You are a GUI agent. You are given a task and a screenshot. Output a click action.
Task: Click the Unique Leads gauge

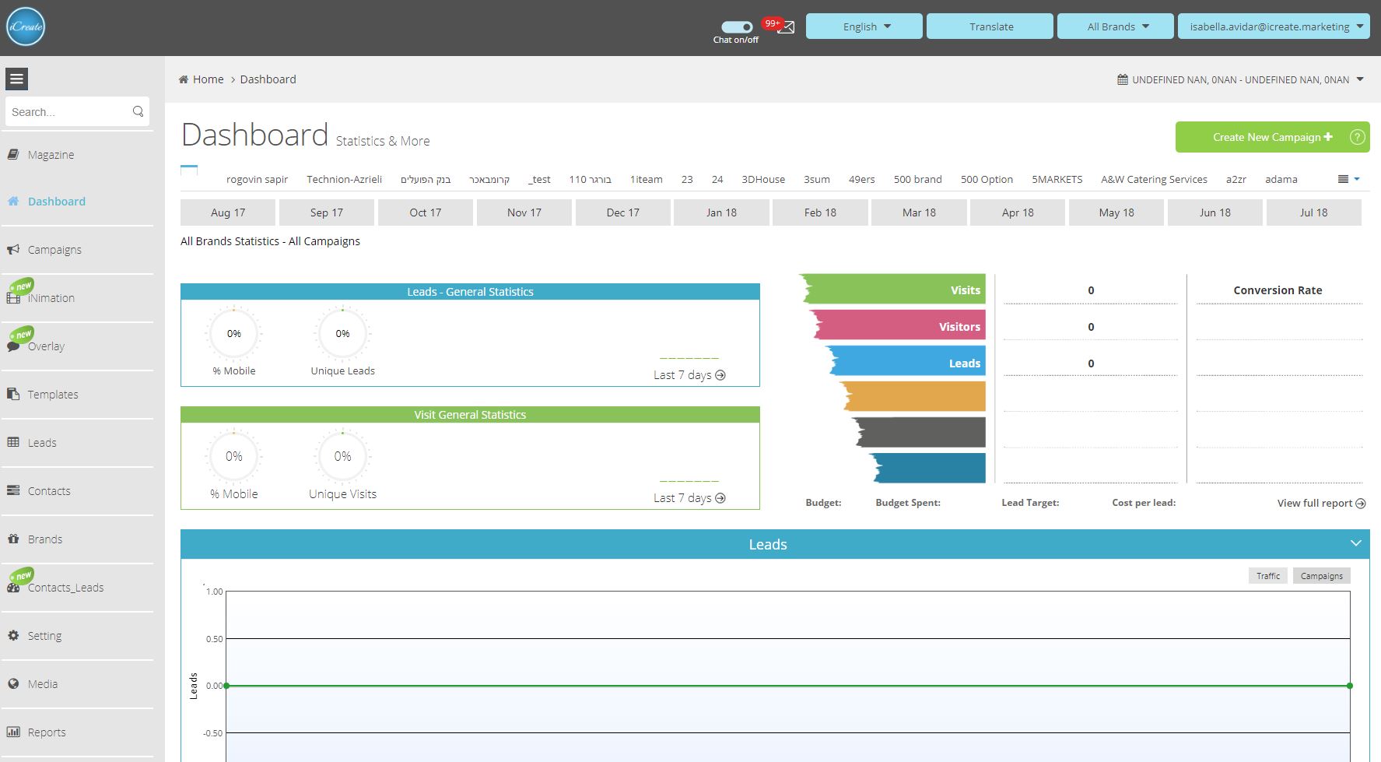(342, 333)
